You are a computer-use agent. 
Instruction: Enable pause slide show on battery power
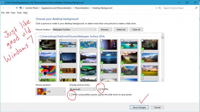coord(70,95)
